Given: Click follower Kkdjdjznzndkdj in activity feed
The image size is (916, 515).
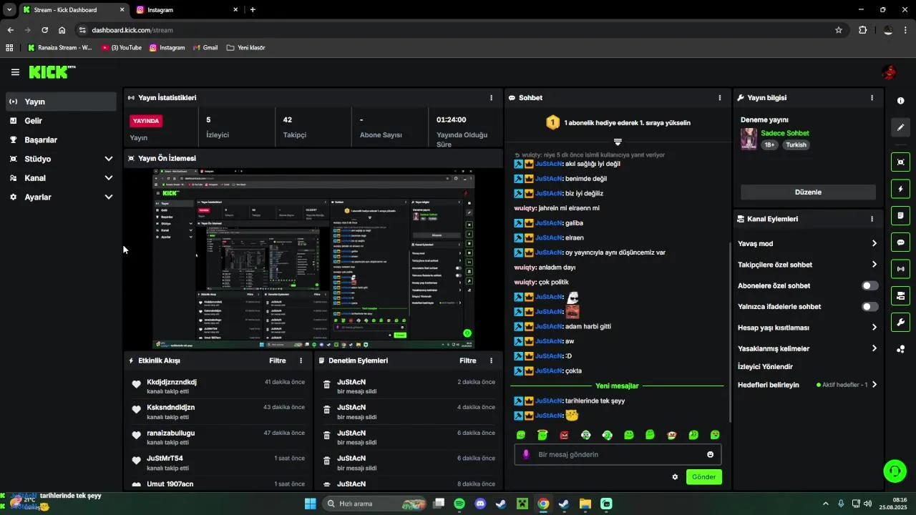Looking at the screenshot, I should 172,382.
